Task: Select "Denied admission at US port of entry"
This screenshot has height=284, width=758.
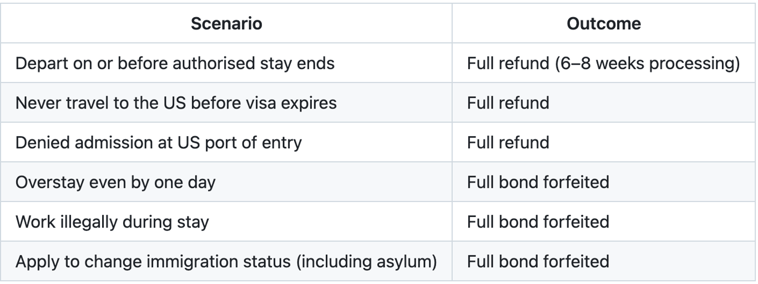Action: (x=159, y=142)
